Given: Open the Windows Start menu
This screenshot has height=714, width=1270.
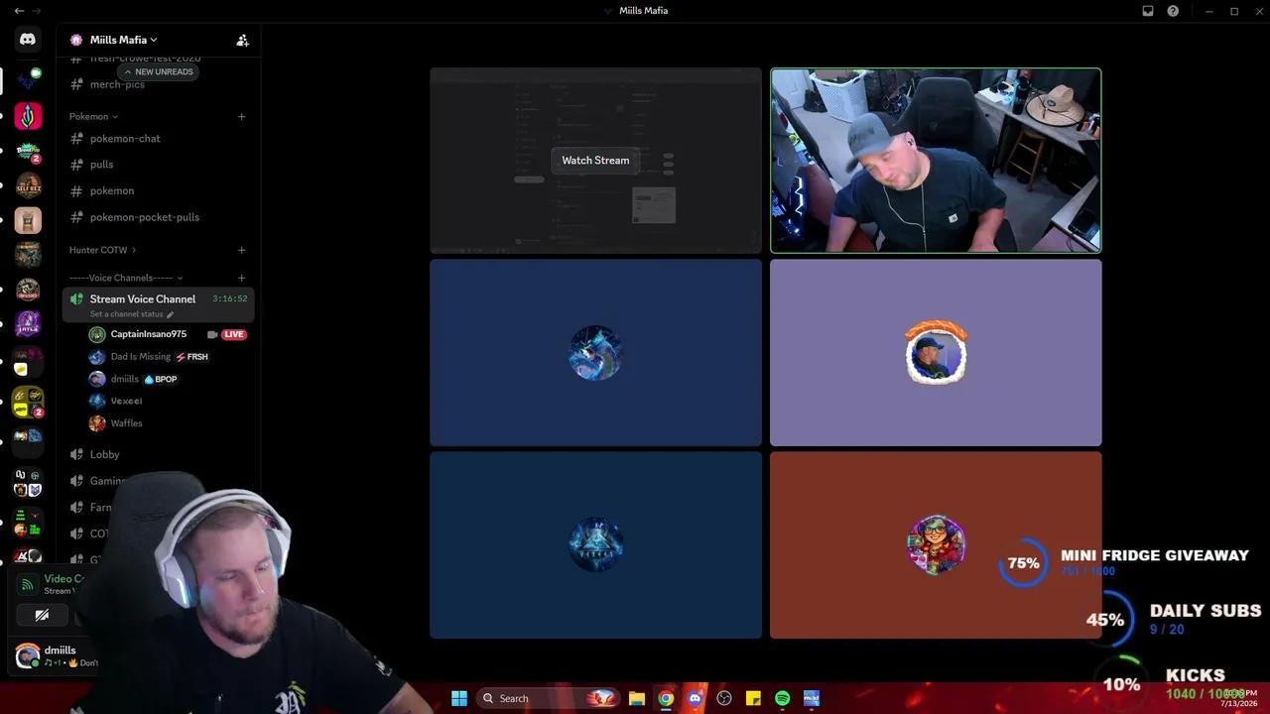Looking at the screenshot, I should [x=459, y=698].
